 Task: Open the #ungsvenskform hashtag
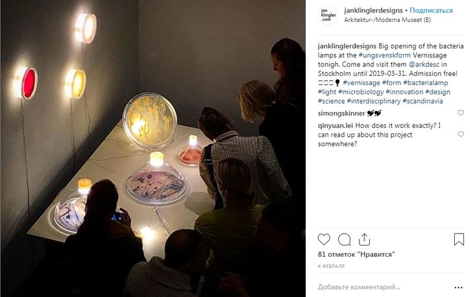[x=384, y=55]
